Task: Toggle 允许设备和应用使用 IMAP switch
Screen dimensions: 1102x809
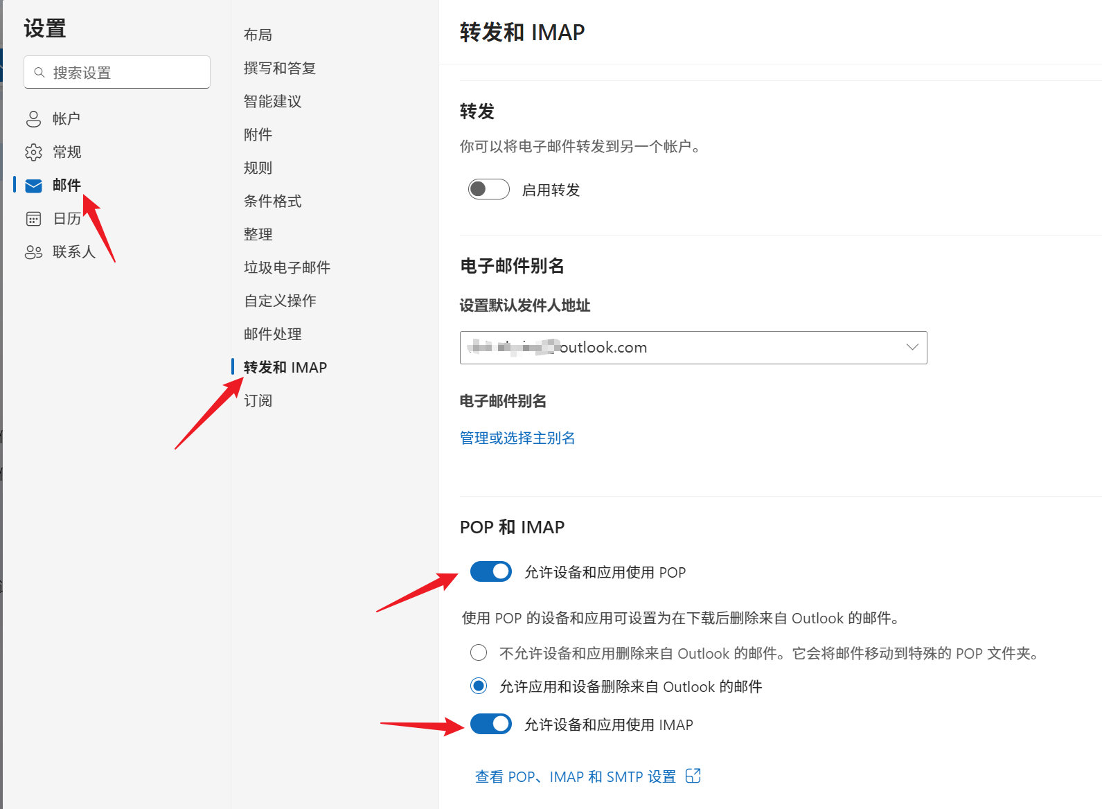Action: [x=491, y=724]
